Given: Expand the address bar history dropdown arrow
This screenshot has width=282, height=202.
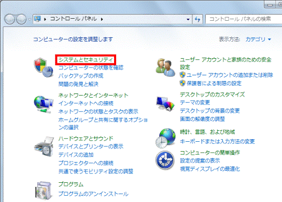Looking at the screenshot, I should [x=188, y=19].
